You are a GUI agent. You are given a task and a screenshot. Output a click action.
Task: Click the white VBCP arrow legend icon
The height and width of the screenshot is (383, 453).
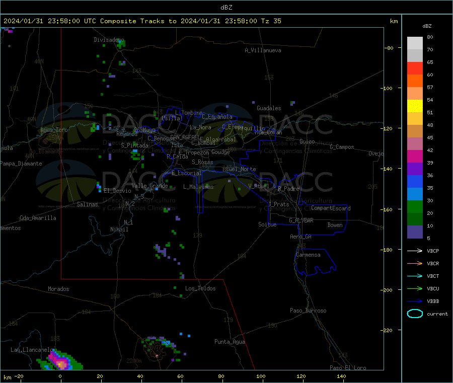click(415, 251)
